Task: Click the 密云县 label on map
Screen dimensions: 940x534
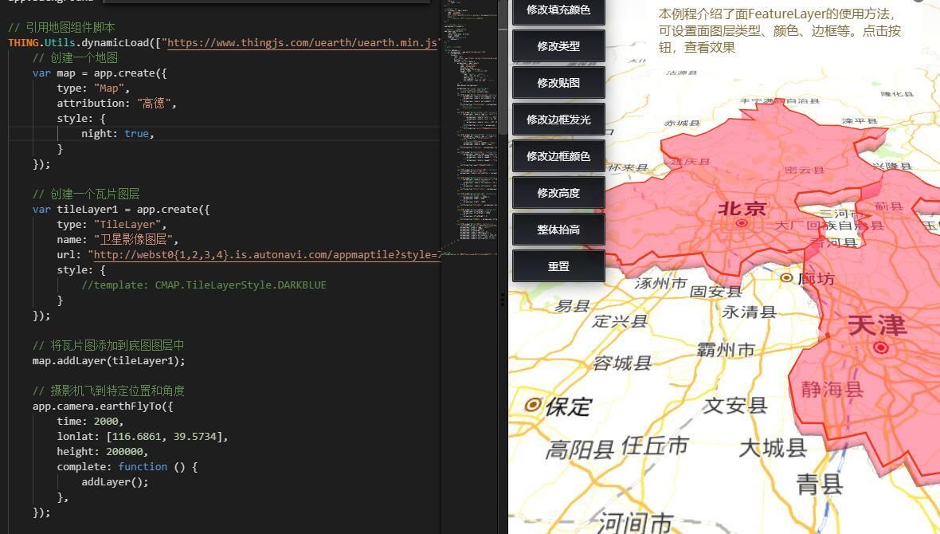Action: (x=804, y=170)
